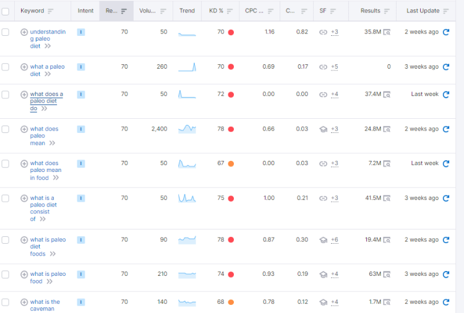The width and height of the screenshot is (464, 313).
Task: Add 'what a paleo diet' to keyword list
Action: coord(24,67)
